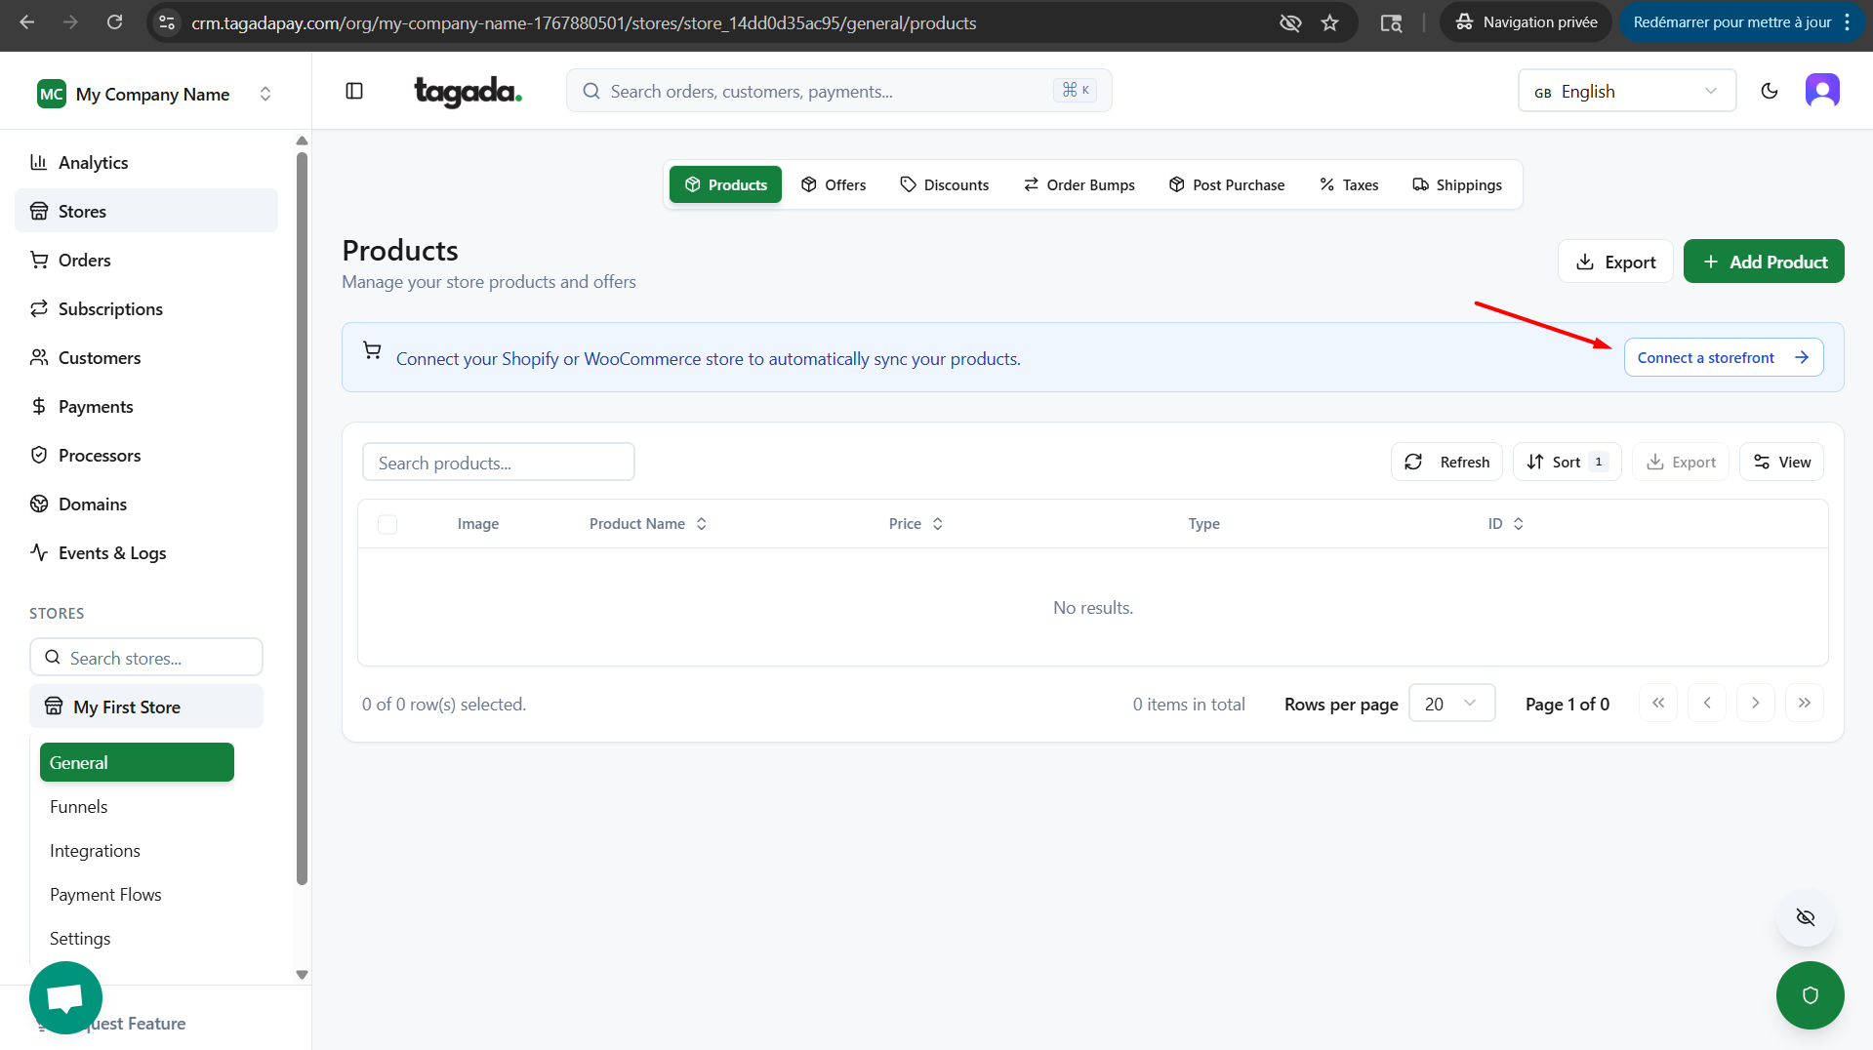Open Payment Flows in the sidebar
Viewport: 1873px width, 1050px height.
(x=105, y=894)
